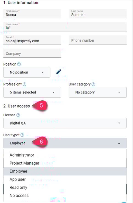Viewport: 133px width, 203px height.
Task: Click the pencil edit icon next to Position
Action: pos(59,72)
